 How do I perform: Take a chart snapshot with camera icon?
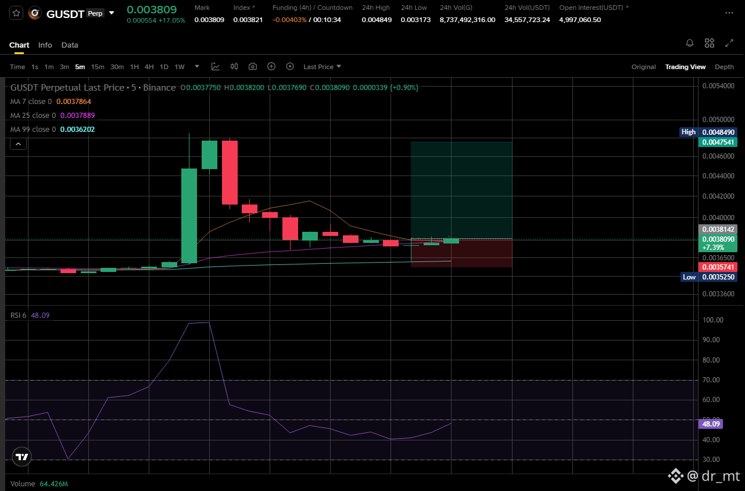(253, 66)
